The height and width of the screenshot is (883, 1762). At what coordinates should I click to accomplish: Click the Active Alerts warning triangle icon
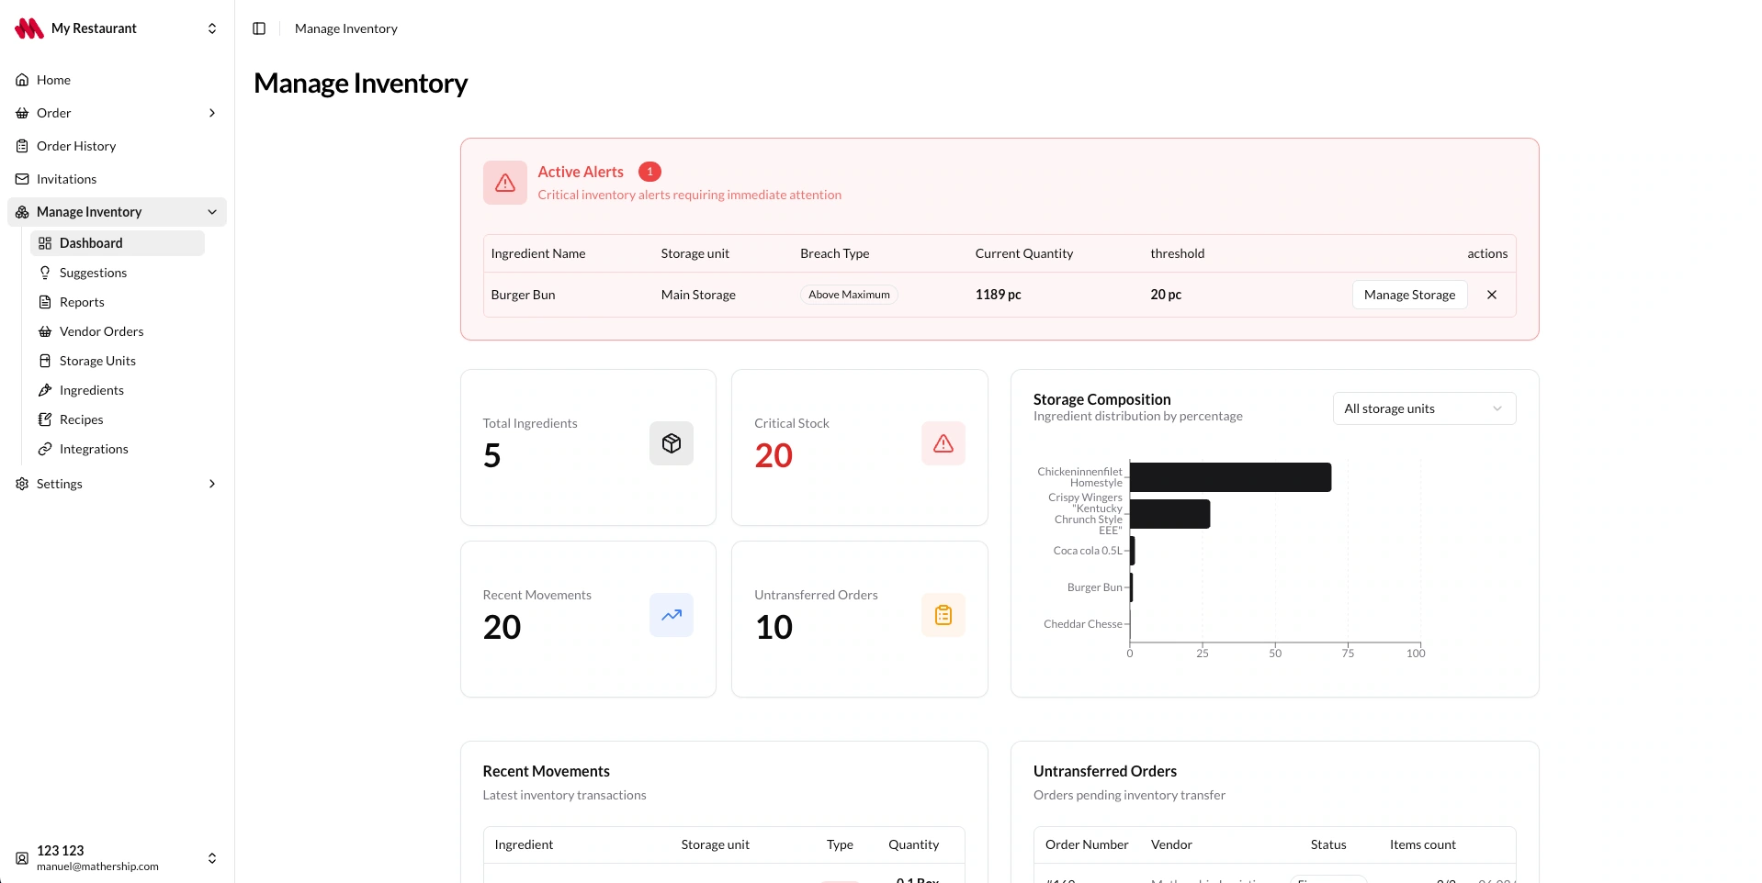(x=505, y=183)
